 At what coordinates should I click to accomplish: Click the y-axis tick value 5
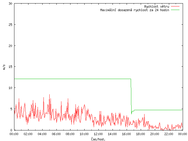click(x=11, y=109)
